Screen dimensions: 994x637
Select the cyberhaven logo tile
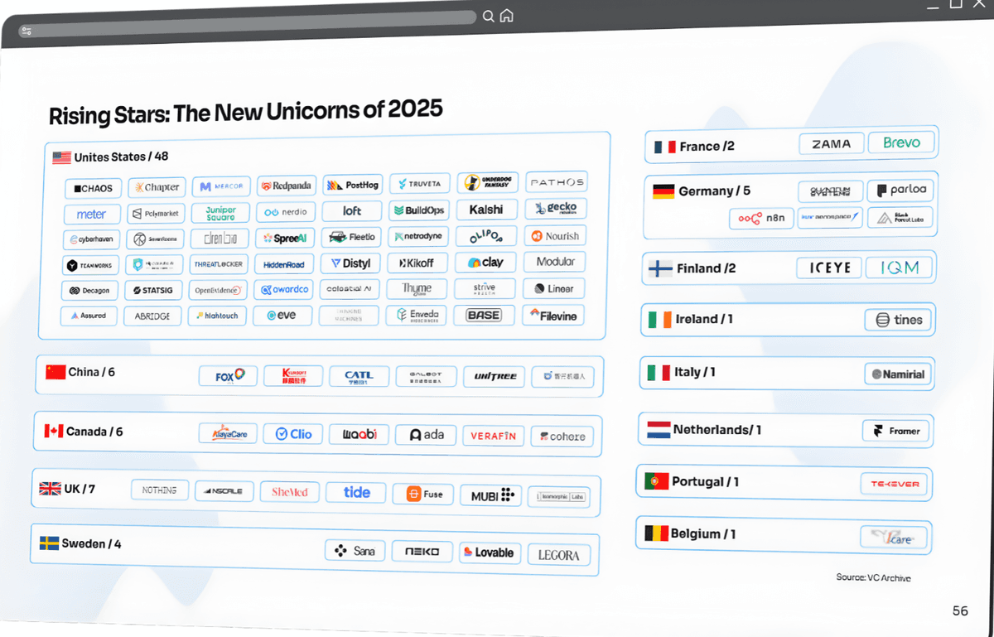pos(91,239)
